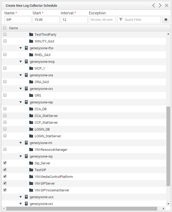
Task: Enable the VM-ResourceManager checkbox
Action: click(5, 149)
